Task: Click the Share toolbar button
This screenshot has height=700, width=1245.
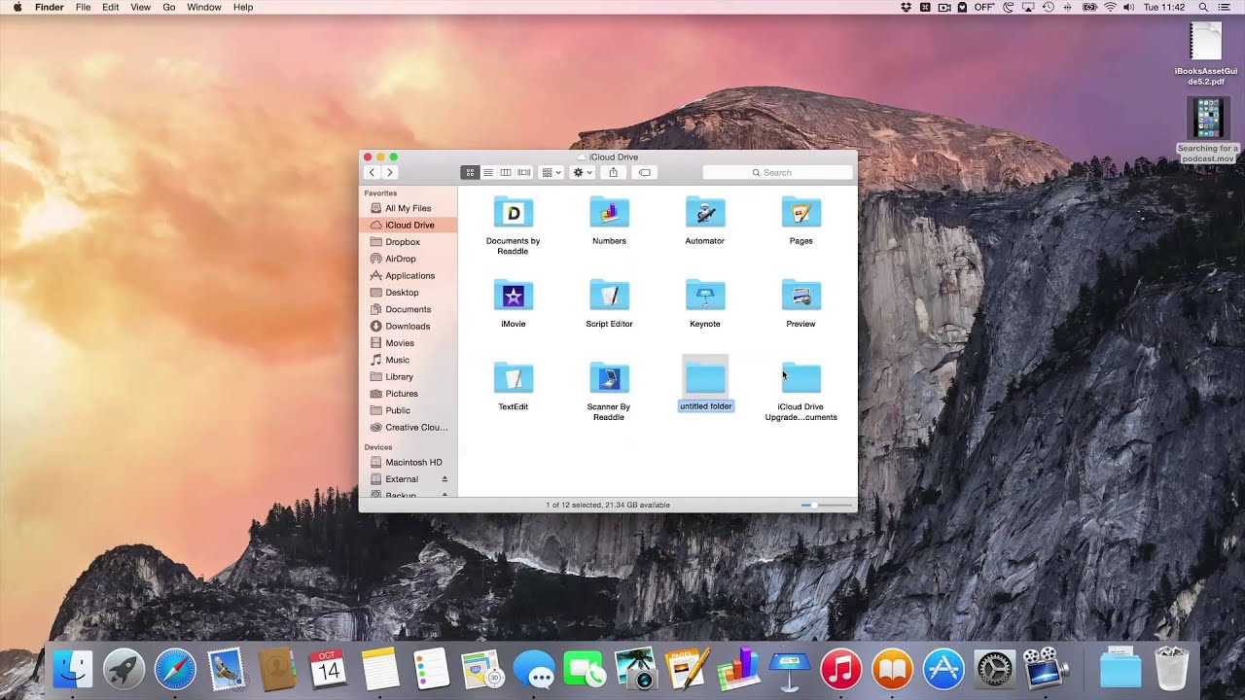Action: pyautogui.click(x=613, y=172)
